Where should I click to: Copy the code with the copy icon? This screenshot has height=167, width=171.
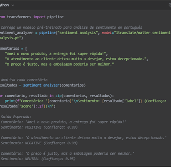170,5
